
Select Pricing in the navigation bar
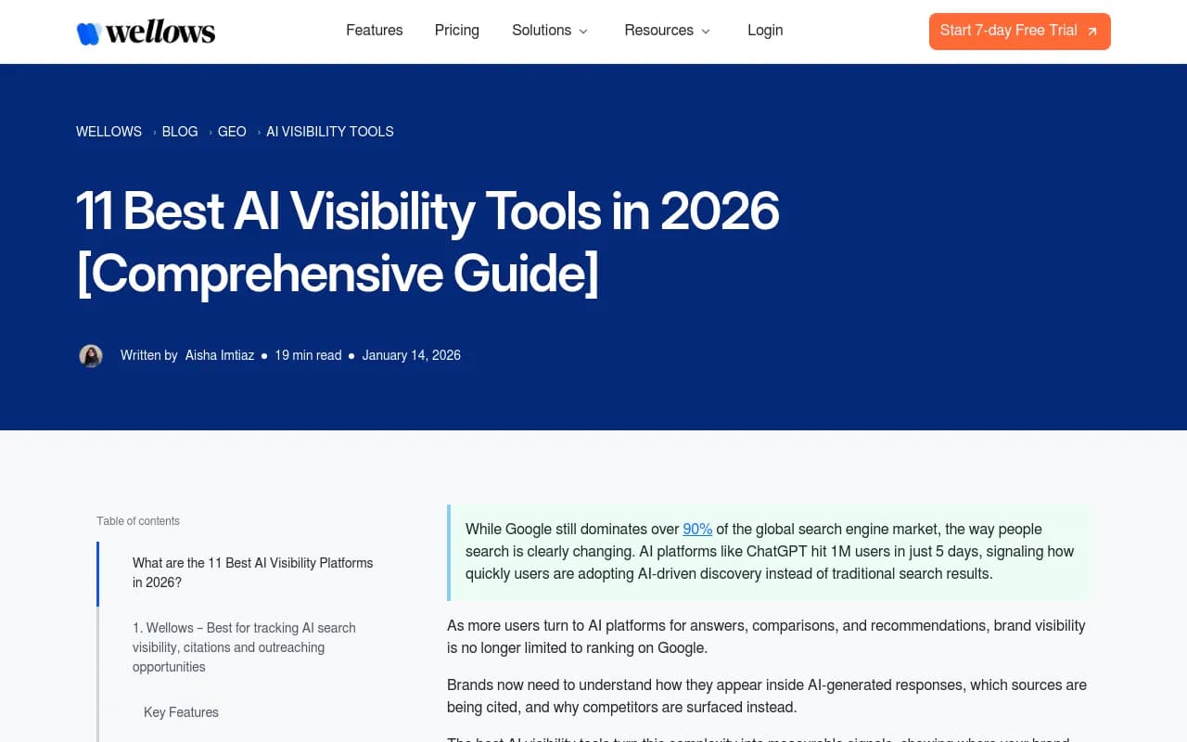pos(456,31)
